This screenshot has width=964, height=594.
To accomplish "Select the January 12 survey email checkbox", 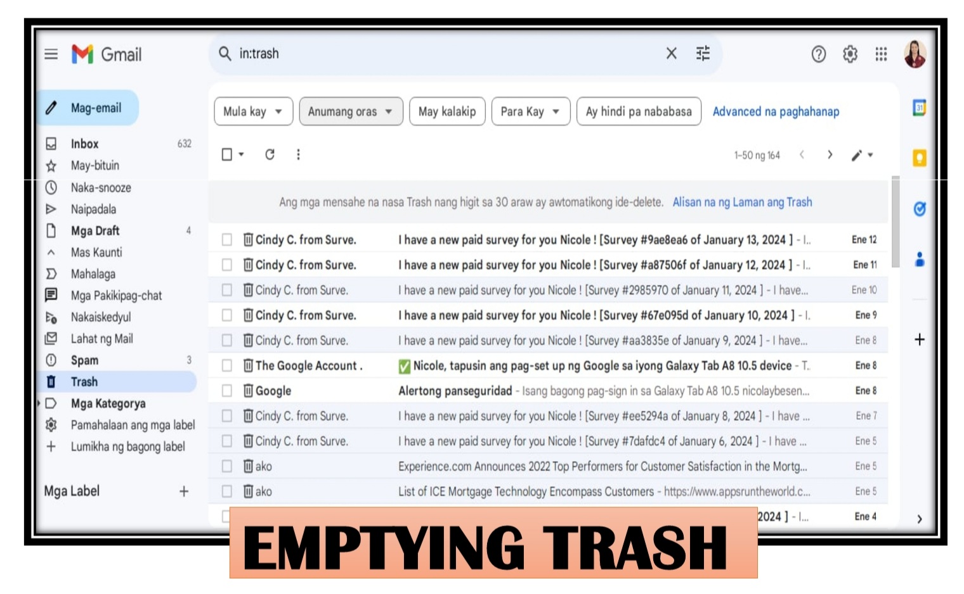I will (x=226, y=265).
